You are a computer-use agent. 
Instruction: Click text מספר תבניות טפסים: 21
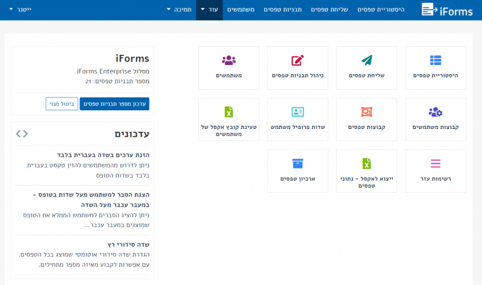pyautogui.click(x=117, y=81)
